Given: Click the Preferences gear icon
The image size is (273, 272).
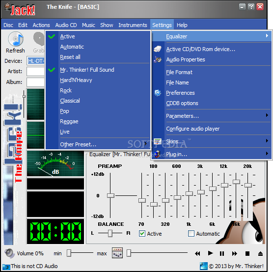Looking at the screenshot, I should point(158,93).
